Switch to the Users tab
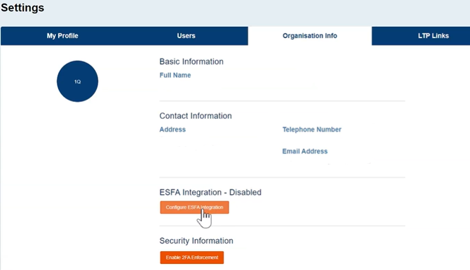This screenshot has height=270, width=470. click(x=186, y=36)
